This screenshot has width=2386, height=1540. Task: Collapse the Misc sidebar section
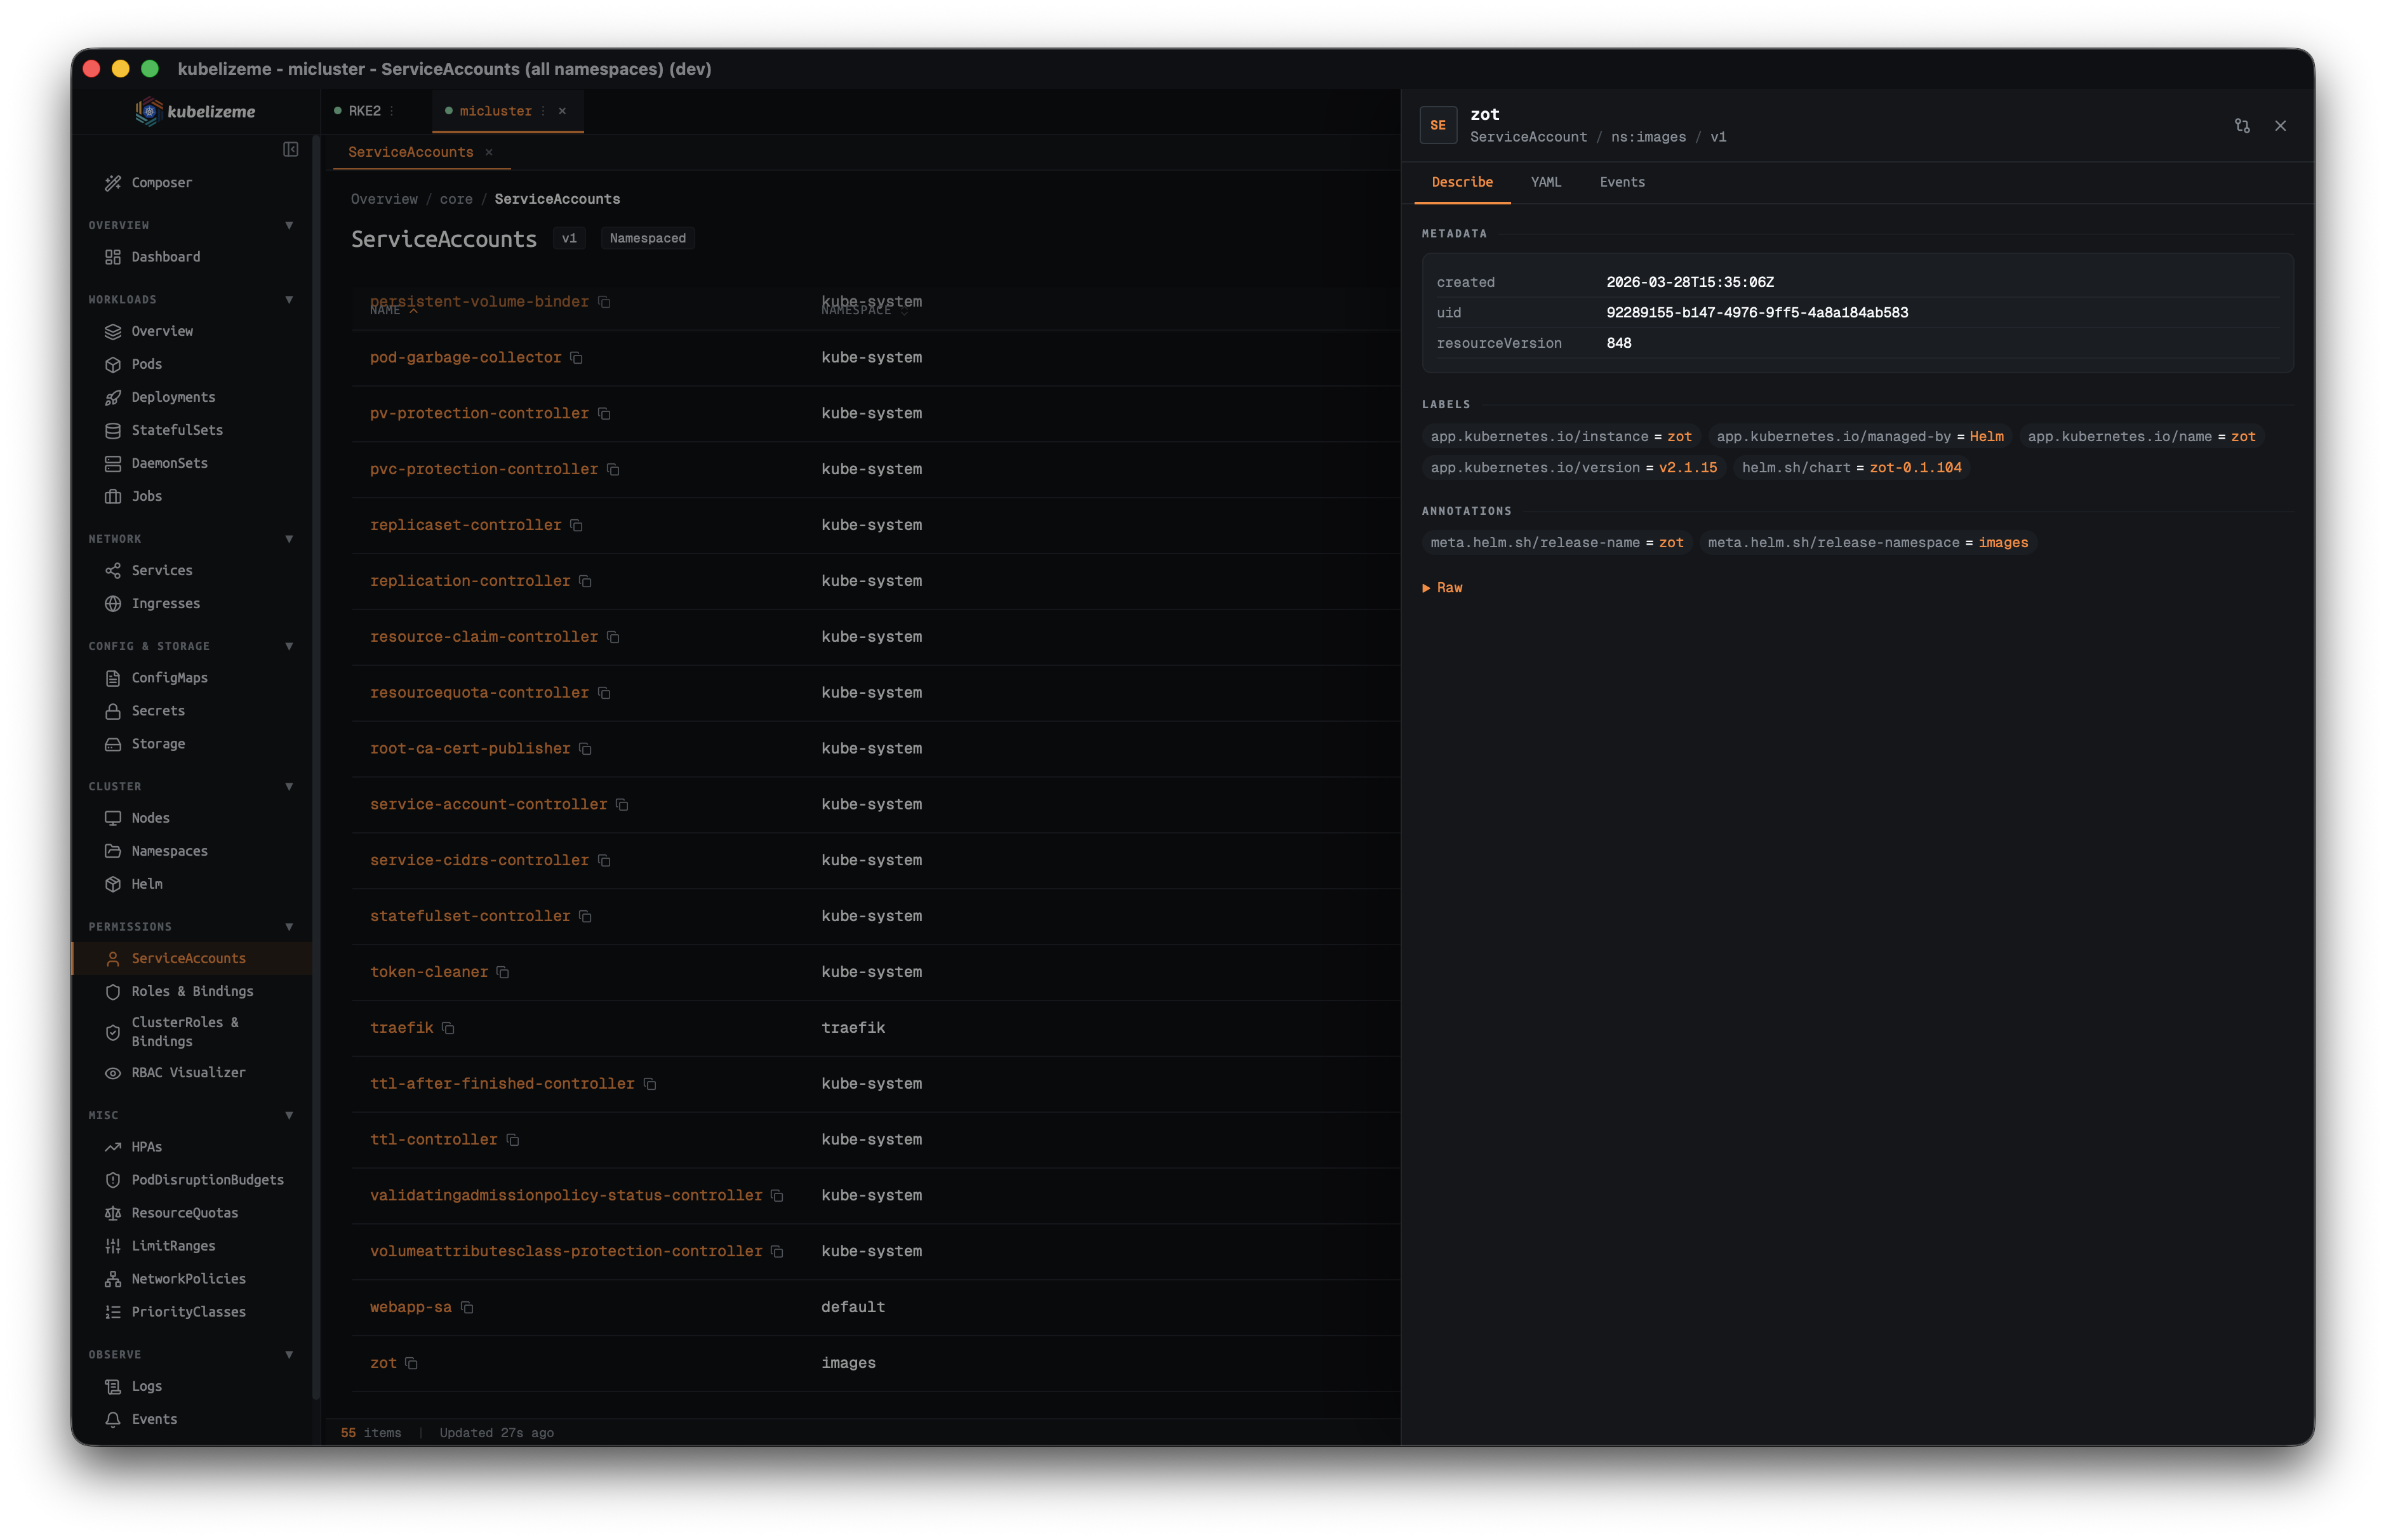pyautogui.click(x=289, y=1115)
